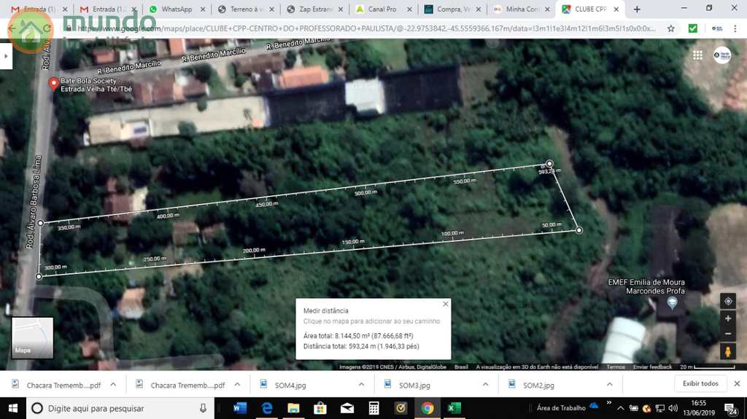Screen dimensions: 747x419
Task: Close the Medir distância popup
Action: click(x=446, y=304)
